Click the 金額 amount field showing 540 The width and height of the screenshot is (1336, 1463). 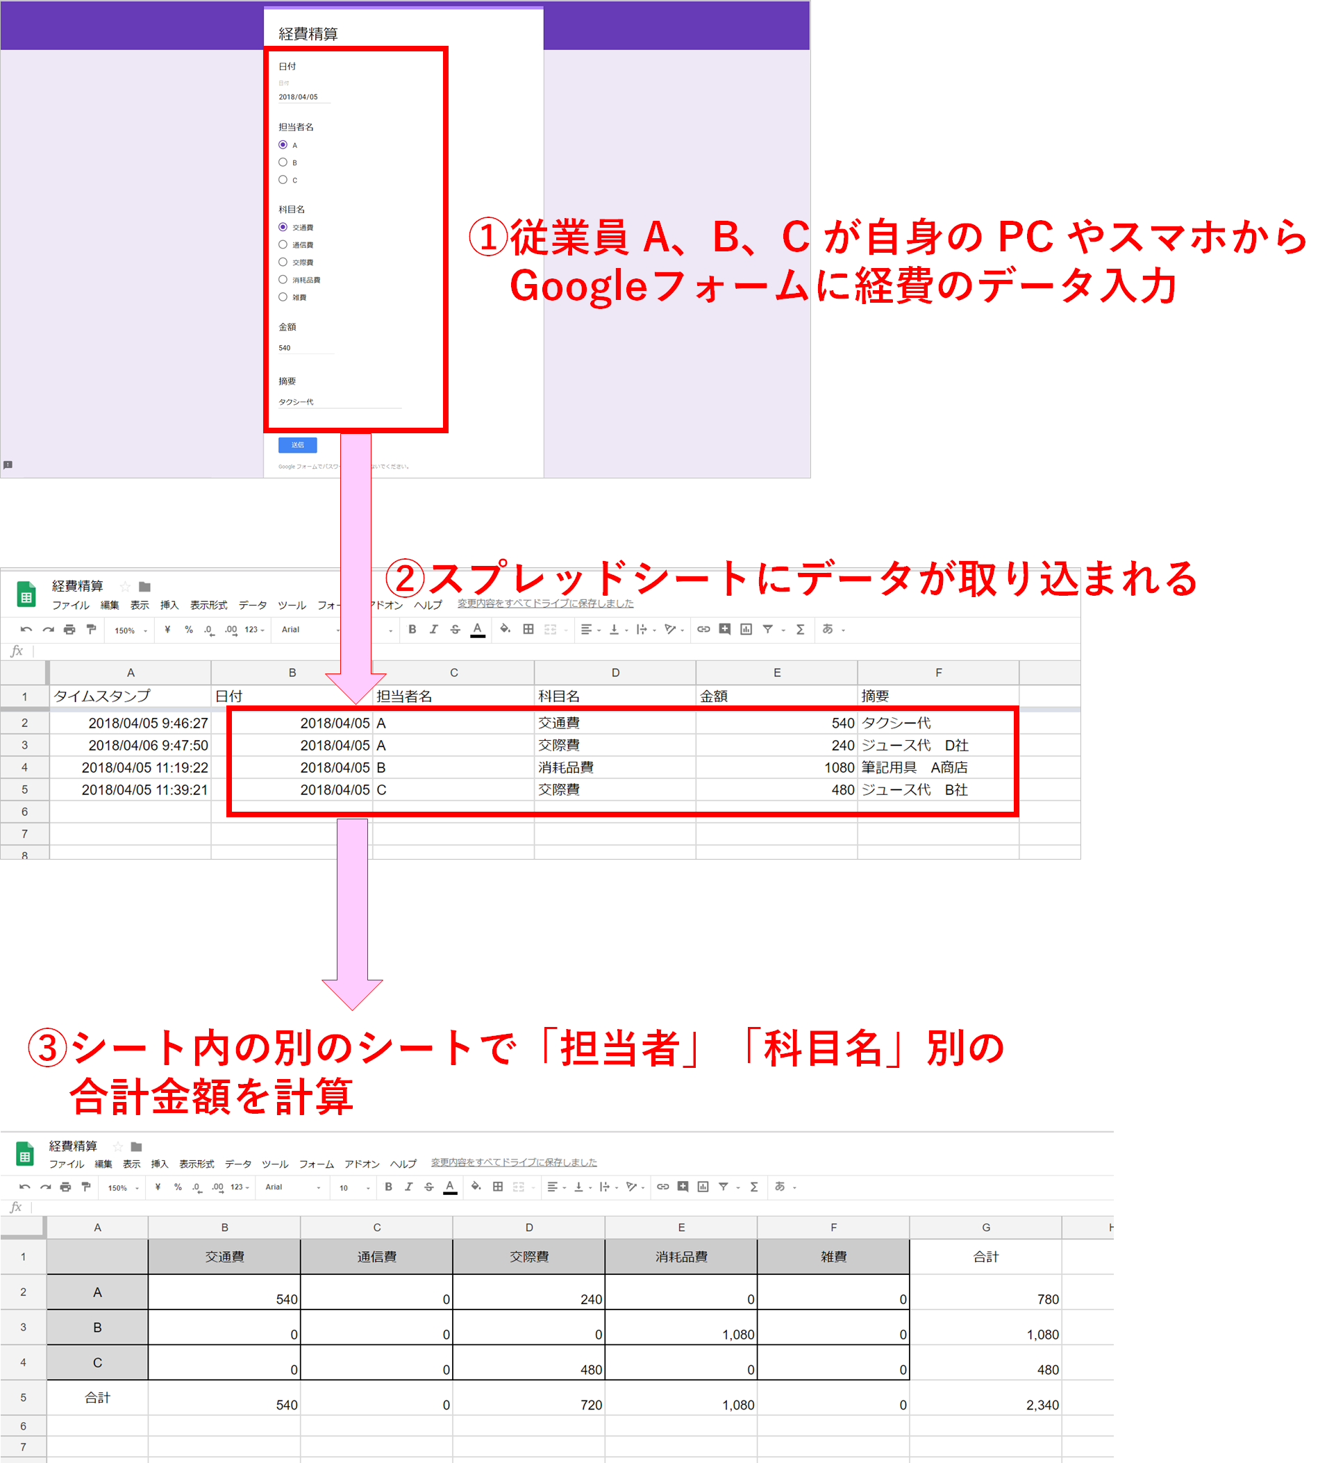tap(306, 348)
